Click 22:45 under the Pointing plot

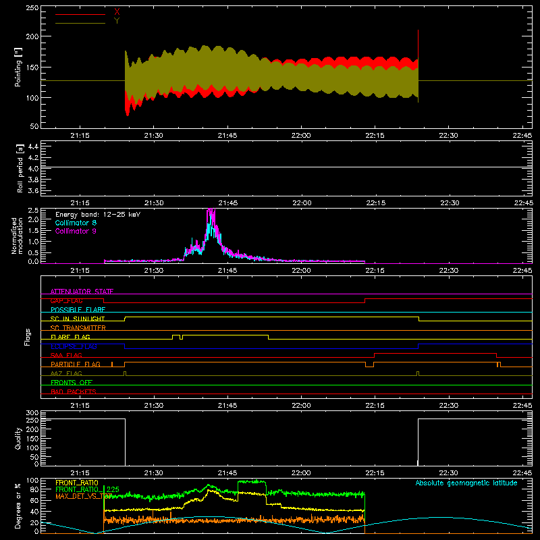point(522,135)
